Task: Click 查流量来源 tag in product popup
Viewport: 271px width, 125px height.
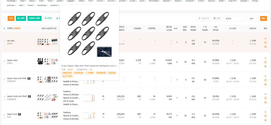Action: [x=101, y=73]
